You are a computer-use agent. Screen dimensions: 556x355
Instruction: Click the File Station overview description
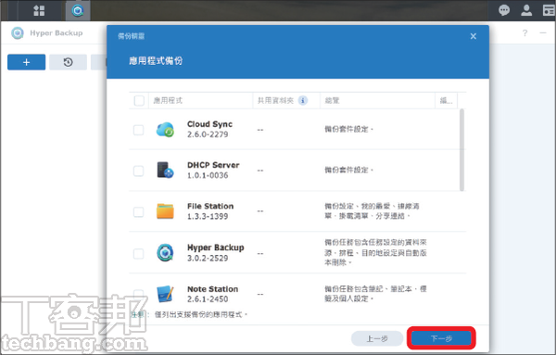tap(372, 211)
